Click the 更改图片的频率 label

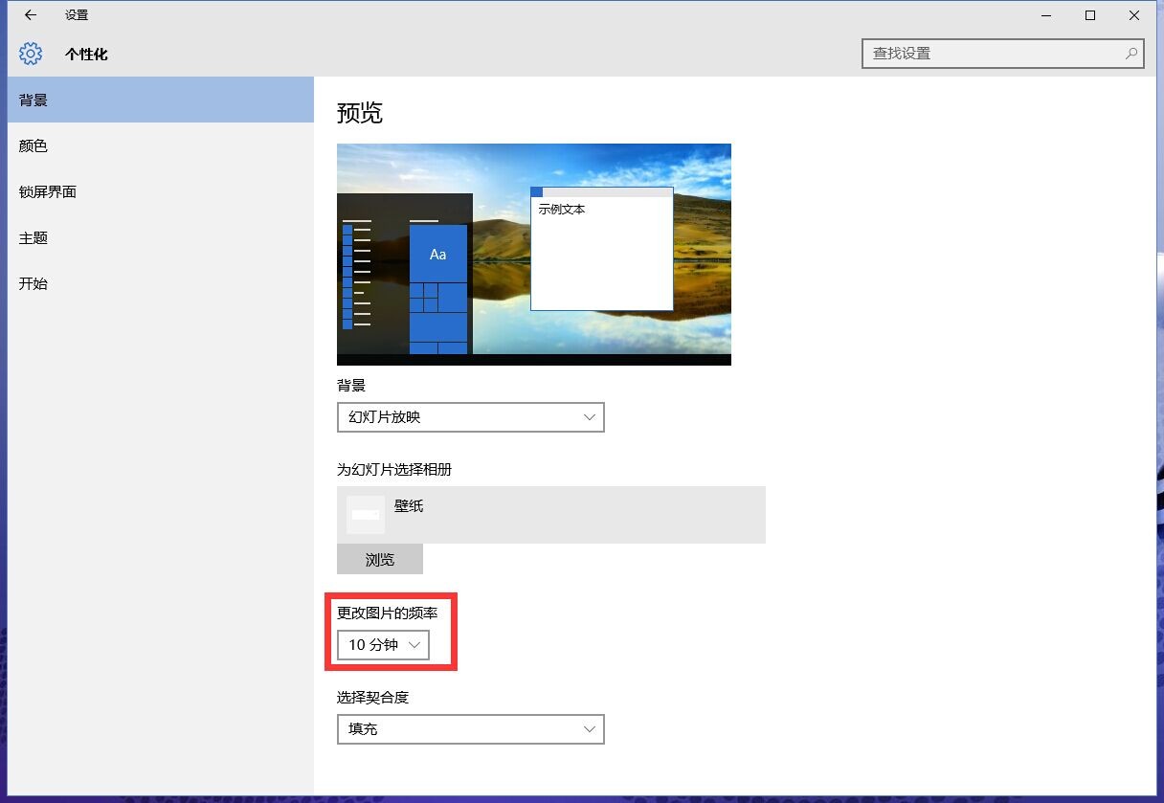387,613
